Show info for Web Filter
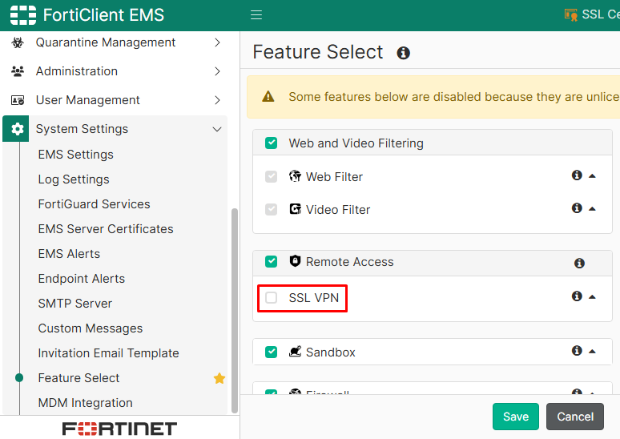This screenshot has width=620, height=439. (577, 175)
